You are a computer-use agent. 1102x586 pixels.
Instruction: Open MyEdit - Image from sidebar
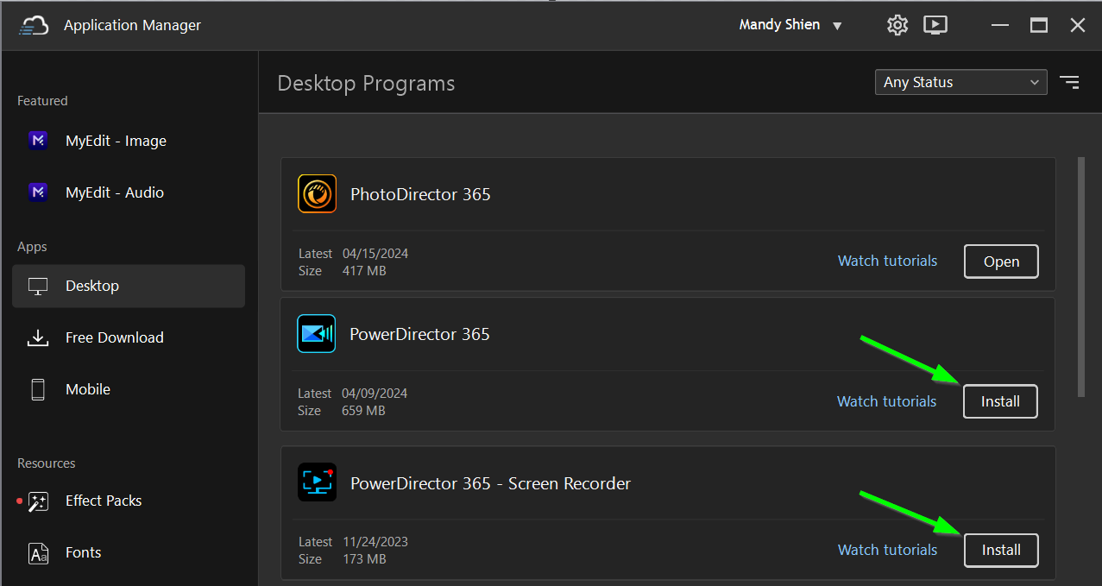click(116, 141)
